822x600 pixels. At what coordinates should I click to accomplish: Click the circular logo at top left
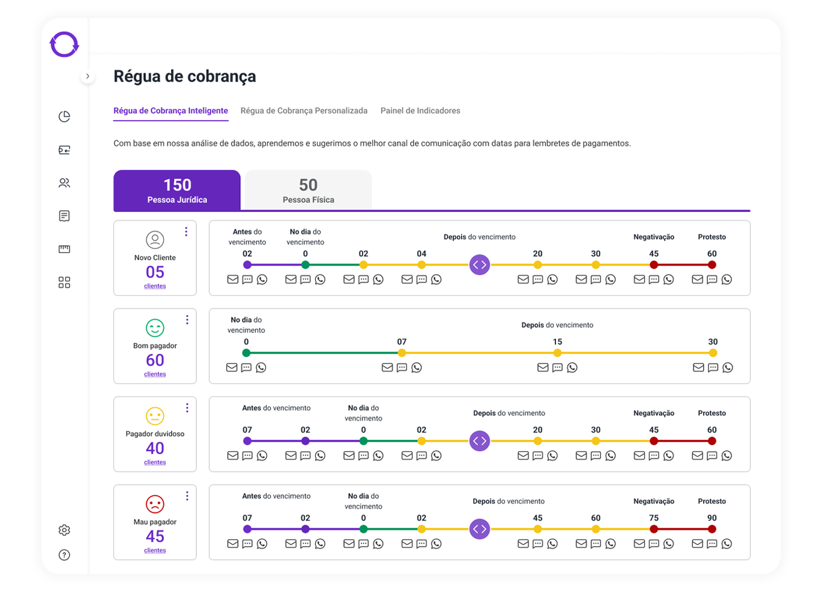tap(64, 44)
